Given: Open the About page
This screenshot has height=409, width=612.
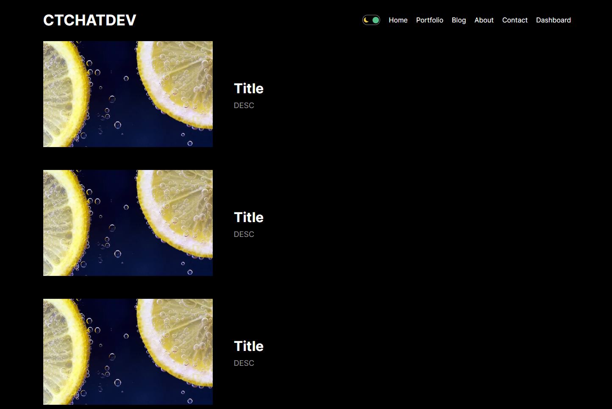Looking at the screenshot, I should [x=484, y=20].
